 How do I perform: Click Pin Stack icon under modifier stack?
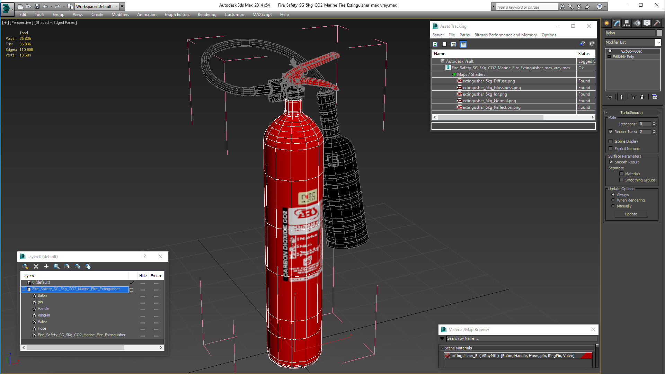[x=610, y=97]
